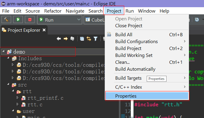Click the red stop icon
204x118 pixels.
click(x=30, y=19)
